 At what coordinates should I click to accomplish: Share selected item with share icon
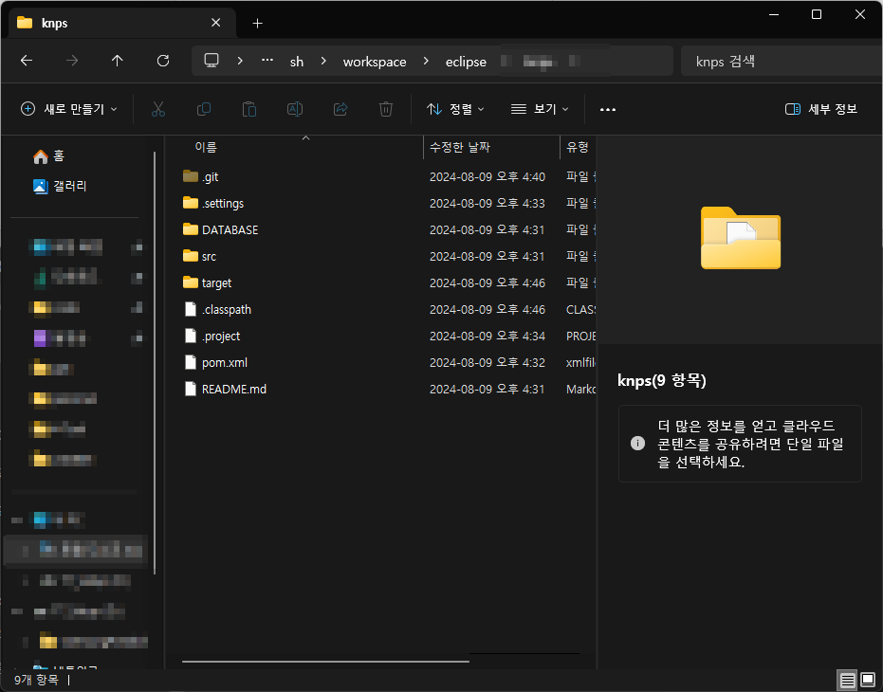340,109
